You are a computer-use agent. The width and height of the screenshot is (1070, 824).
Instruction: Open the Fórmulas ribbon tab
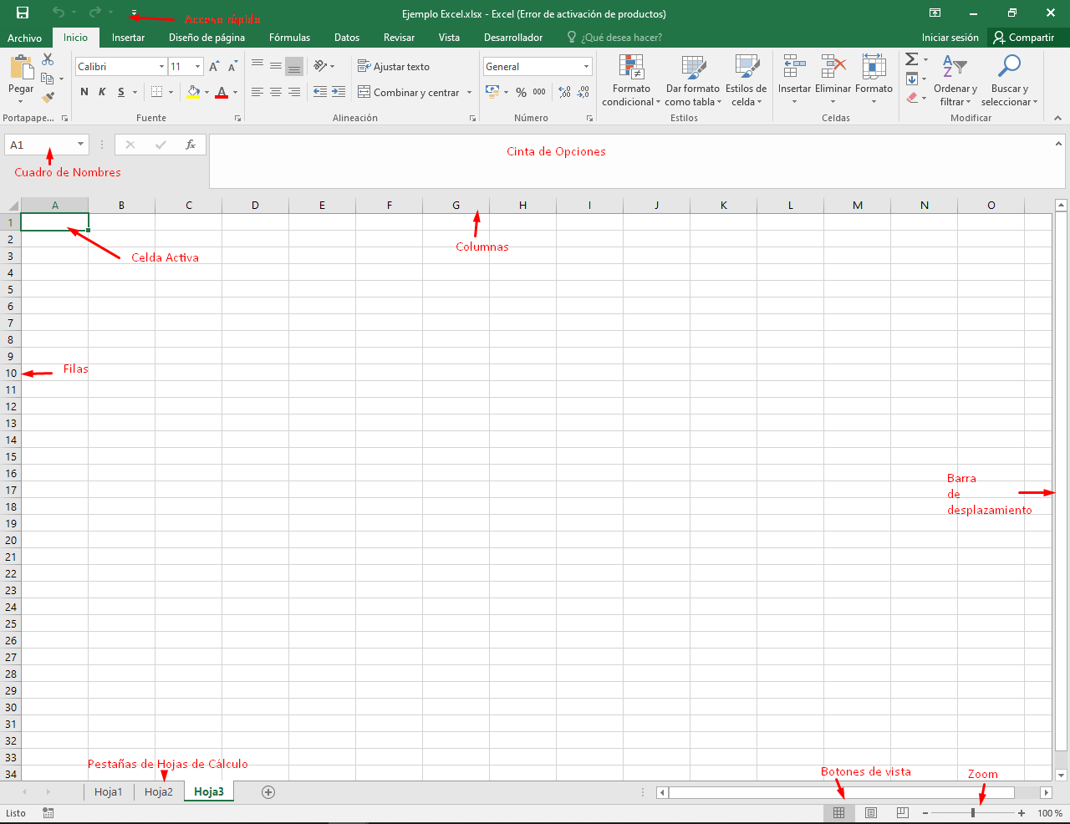tap(289, 38)
